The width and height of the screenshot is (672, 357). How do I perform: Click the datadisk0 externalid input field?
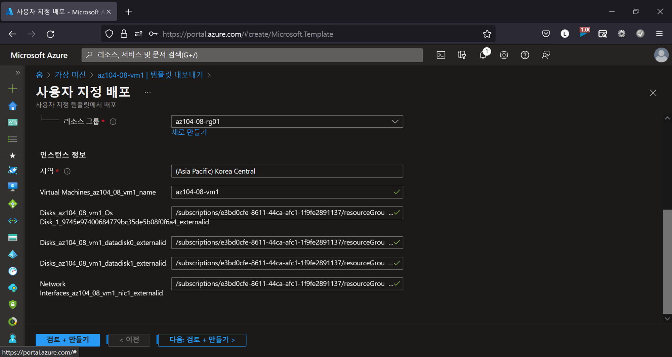tap(287, 242)
